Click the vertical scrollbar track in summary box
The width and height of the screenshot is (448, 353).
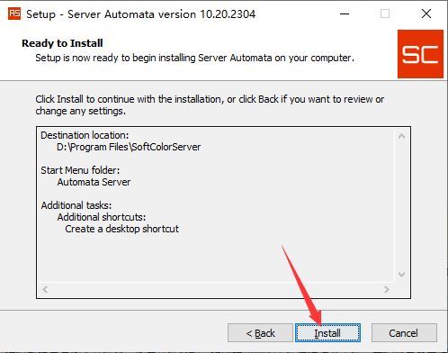coord(401,205)
